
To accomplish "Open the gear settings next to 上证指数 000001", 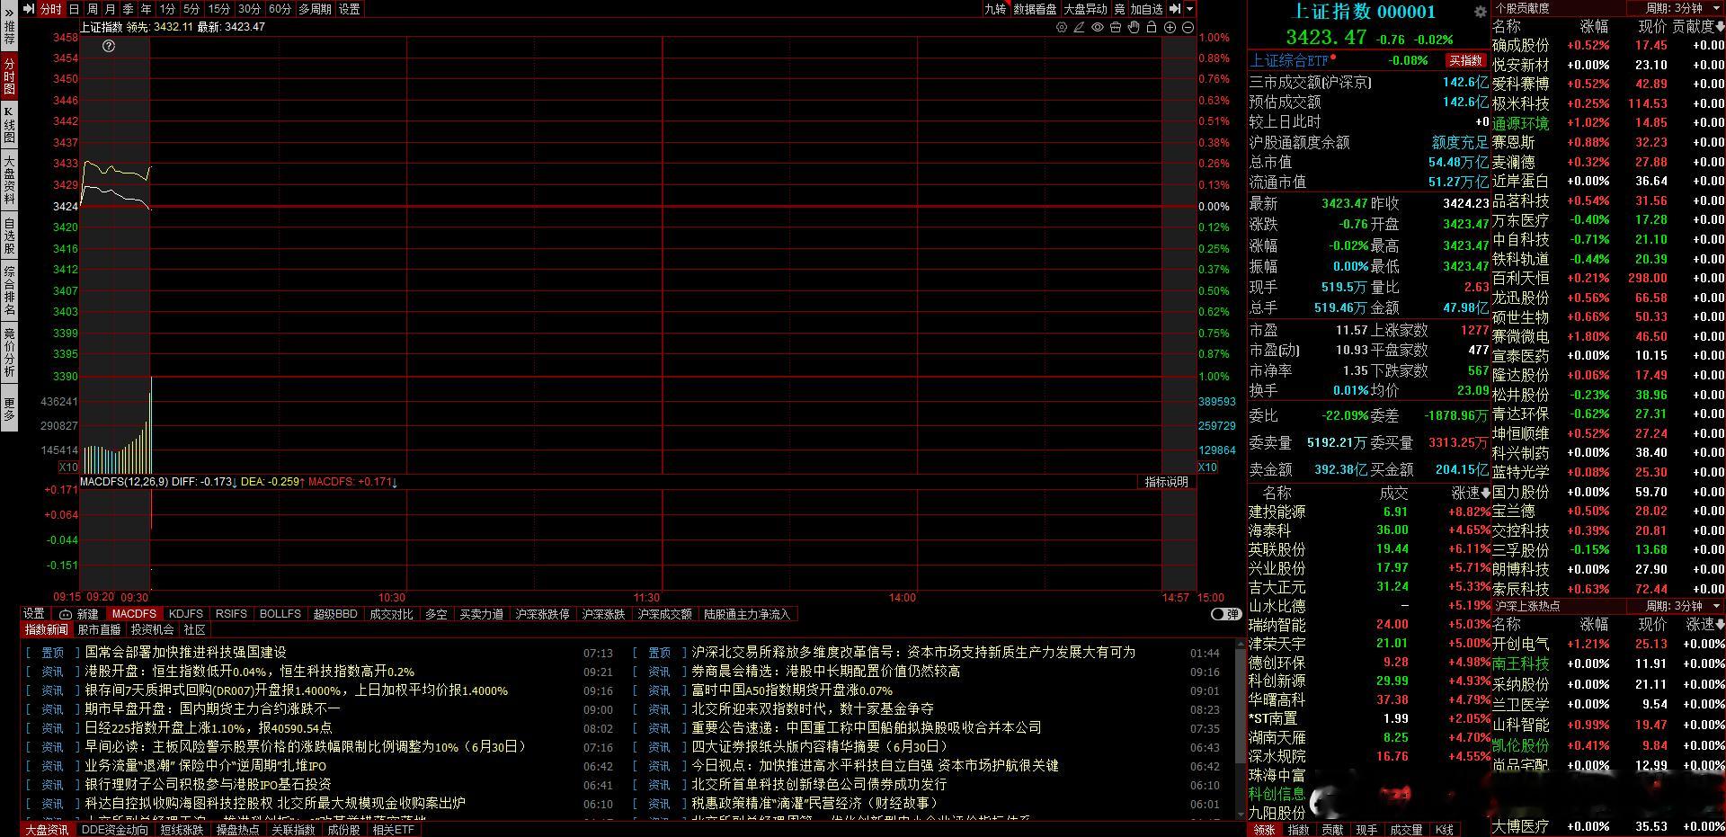I will 1481,12.
